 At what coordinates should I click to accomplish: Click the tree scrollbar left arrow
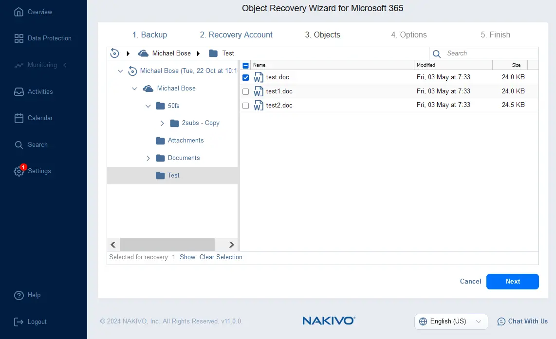pos(113,245)
